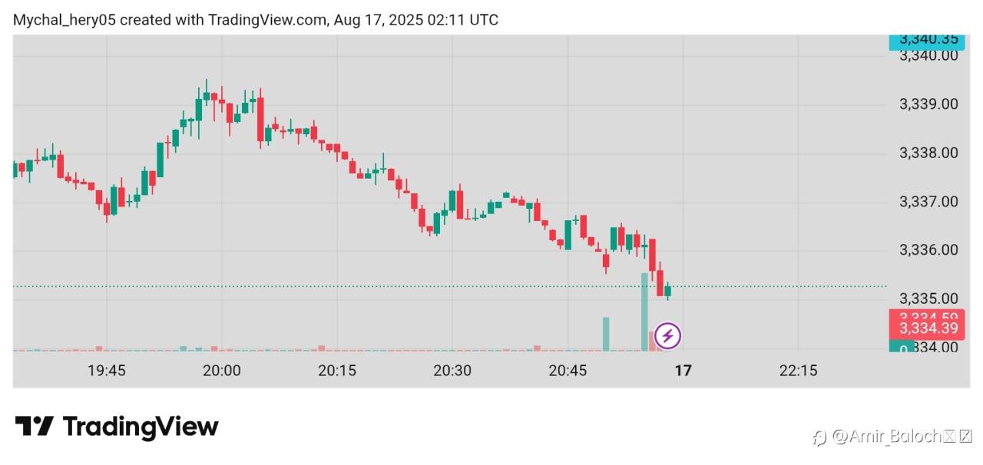Click the 20:00 time axis label
The image size is (983, 465).
[222, 371]
